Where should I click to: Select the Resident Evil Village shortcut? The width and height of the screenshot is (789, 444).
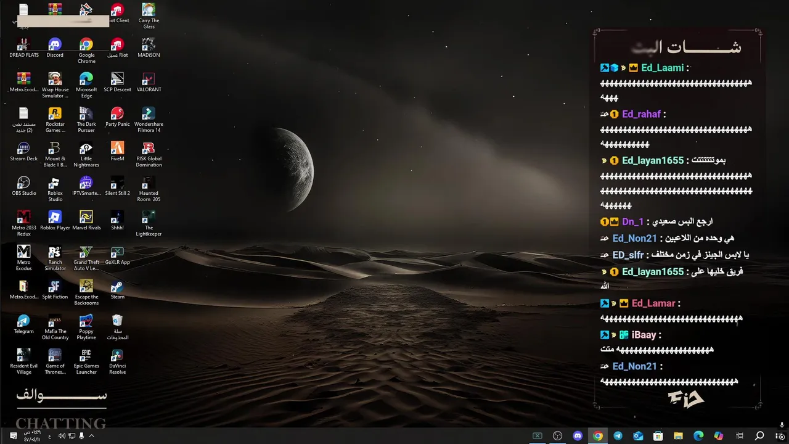[x=23, y=361]
